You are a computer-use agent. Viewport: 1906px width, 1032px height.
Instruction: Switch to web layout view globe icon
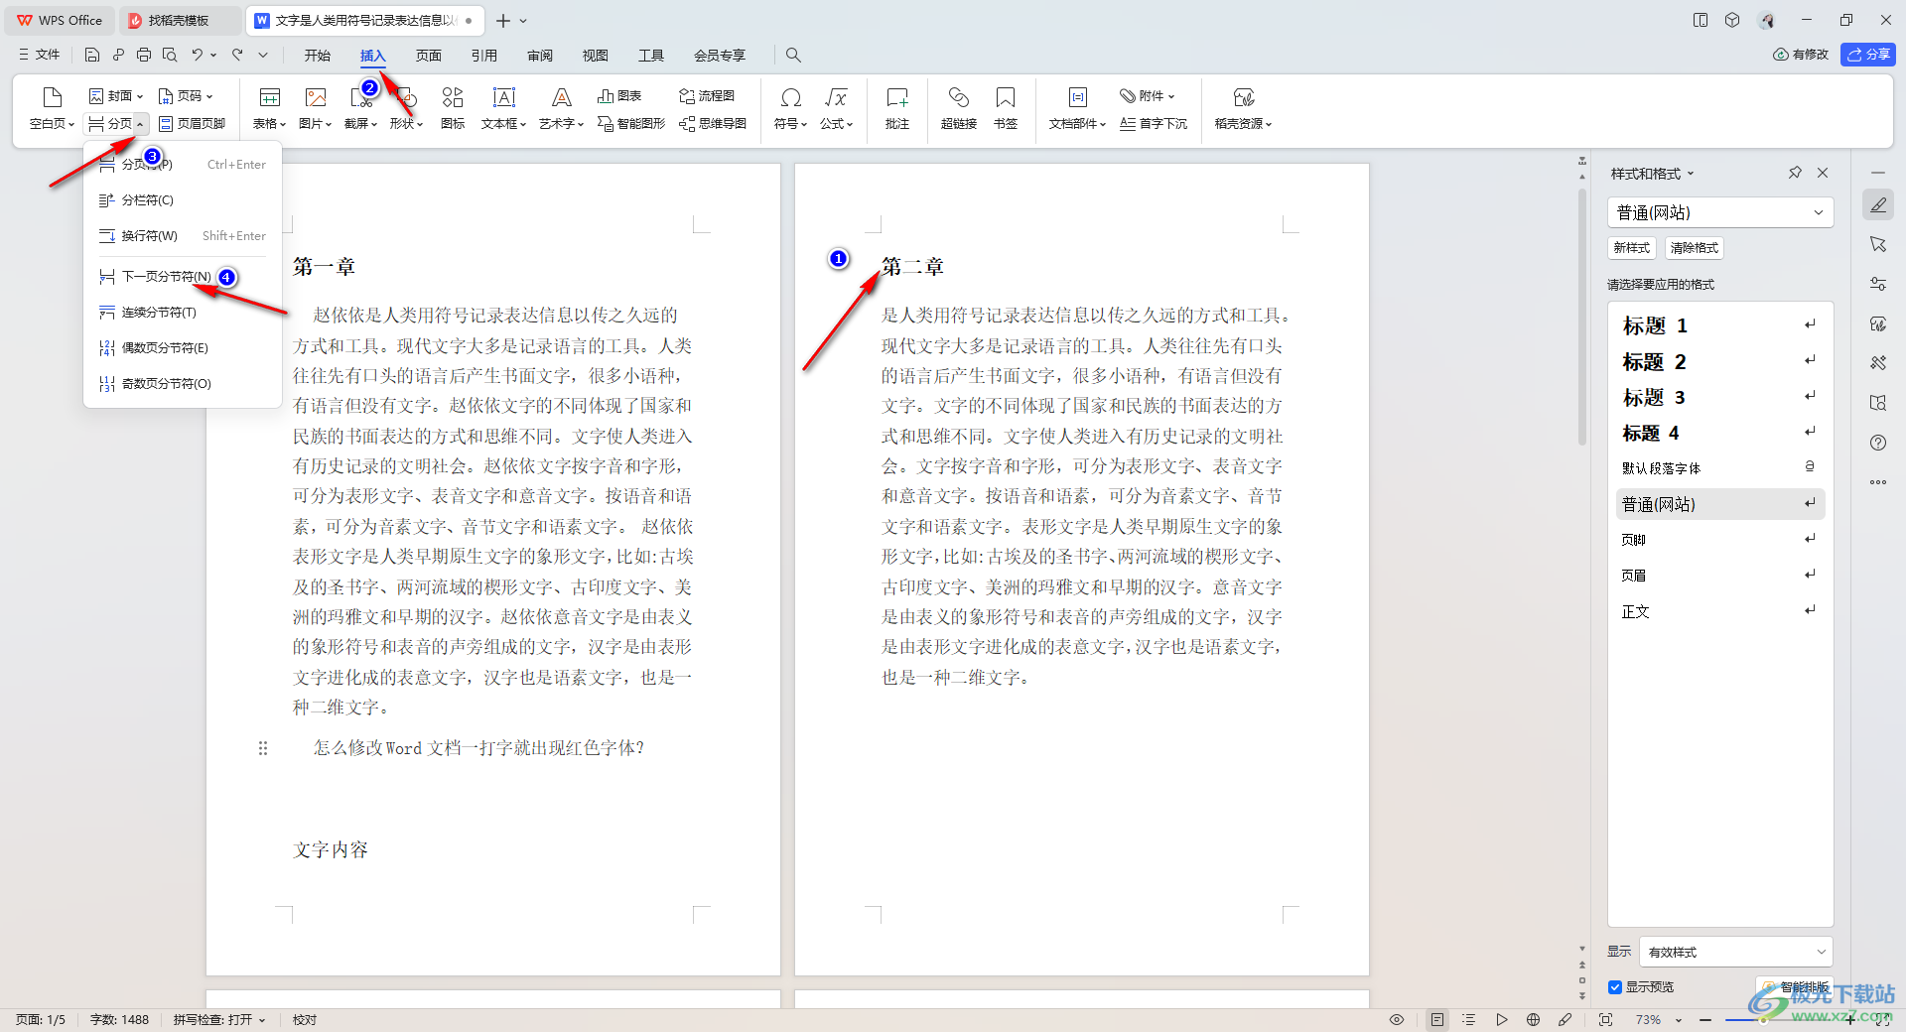click(1533, 1019)
